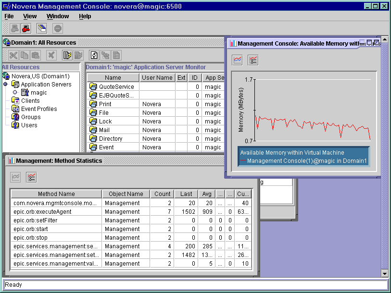Select the com.novera.mgmtconsole.mo... method row
The image size is (391, 293).
[131, 203]
